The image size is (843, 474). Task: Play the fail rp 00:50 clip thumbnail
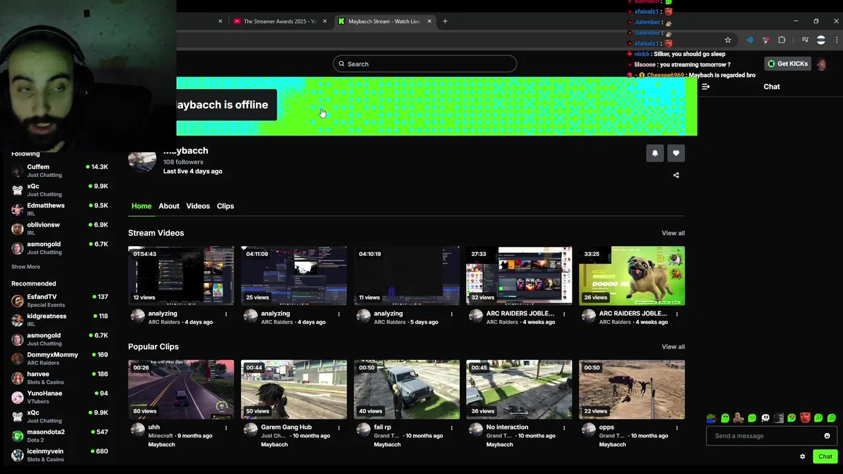[406, 389]
